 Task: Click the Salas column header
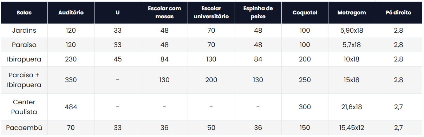pyautogui.click(x=24, y=13)
